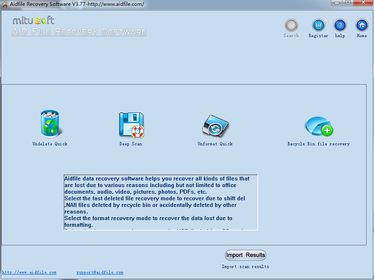Click the Register shopping cart icon
The width and height of the screenshot is (374, 280).
point(318,25)
